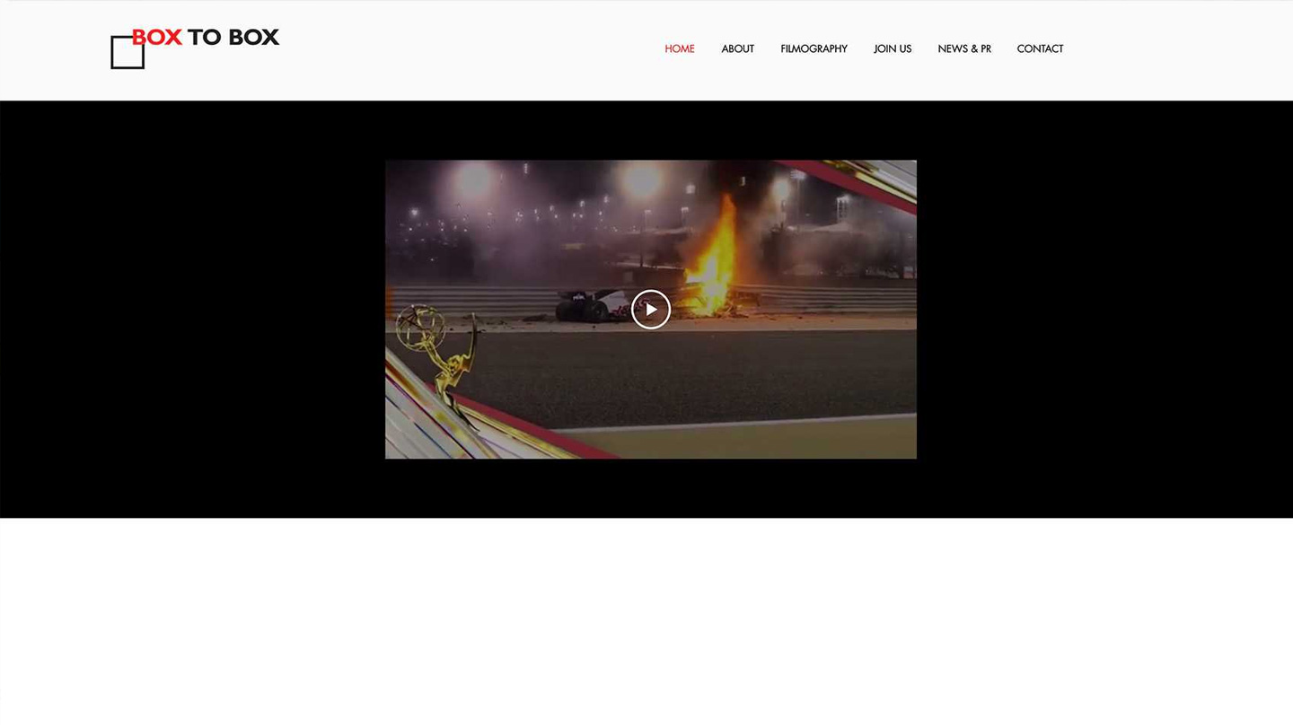Click the crashed race car in video
This screenshot has width=1293, height=727.
tap(588, 305)
